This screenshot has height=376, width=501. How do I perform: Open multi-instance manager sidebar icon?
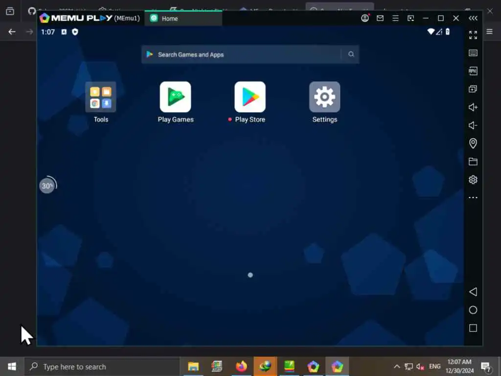tap(473, 89)
